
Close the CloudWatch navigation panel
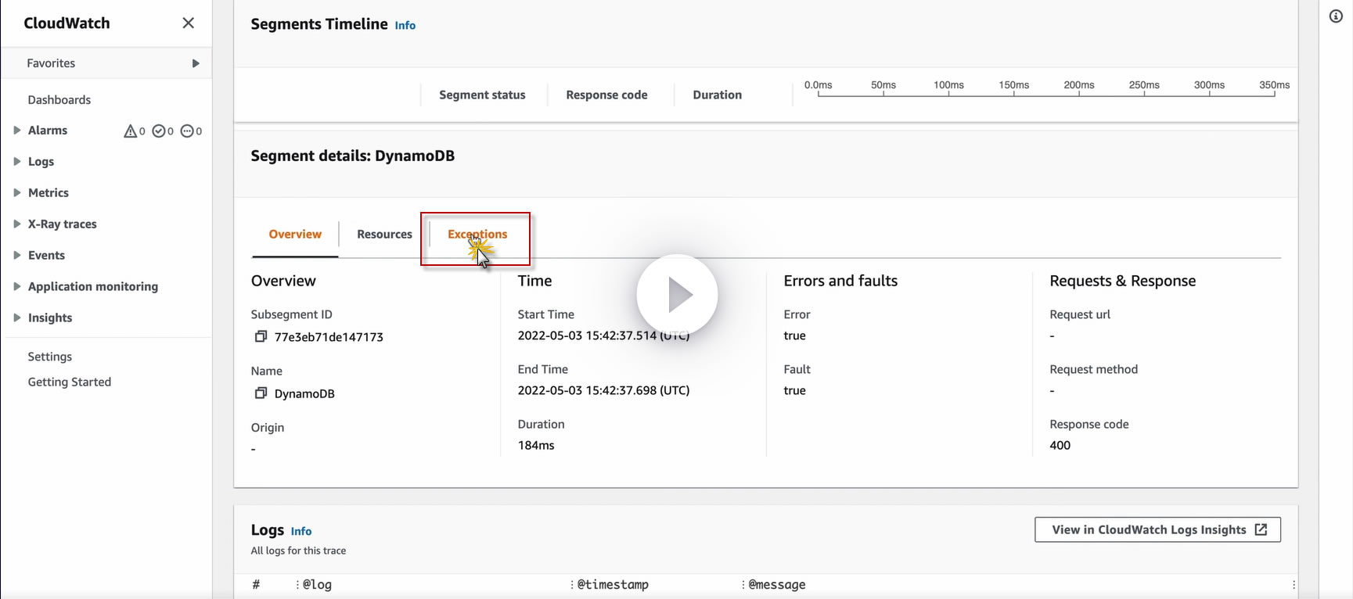pos(188,23)
